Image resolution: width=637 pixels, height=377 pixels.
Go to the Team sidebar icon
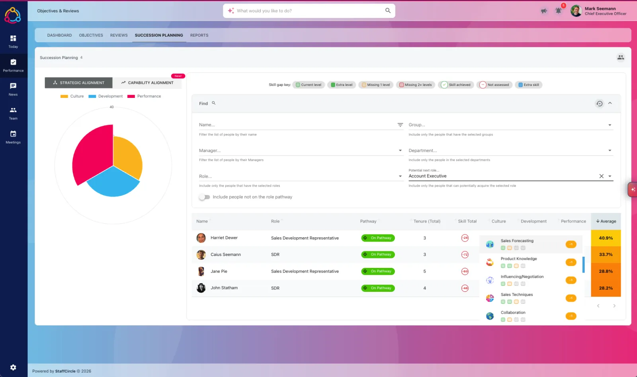(13, 110)
